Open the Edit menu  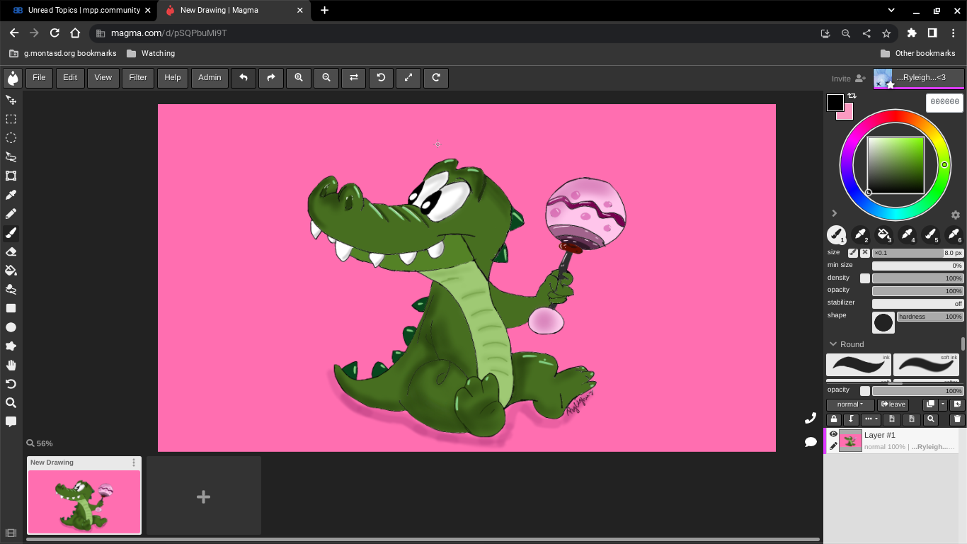tap(70, 78)
